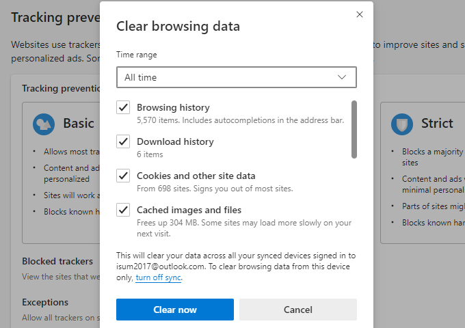Click the Browsing history label text
The height and width of the screenshot is (328, 465).
point(173,107)
